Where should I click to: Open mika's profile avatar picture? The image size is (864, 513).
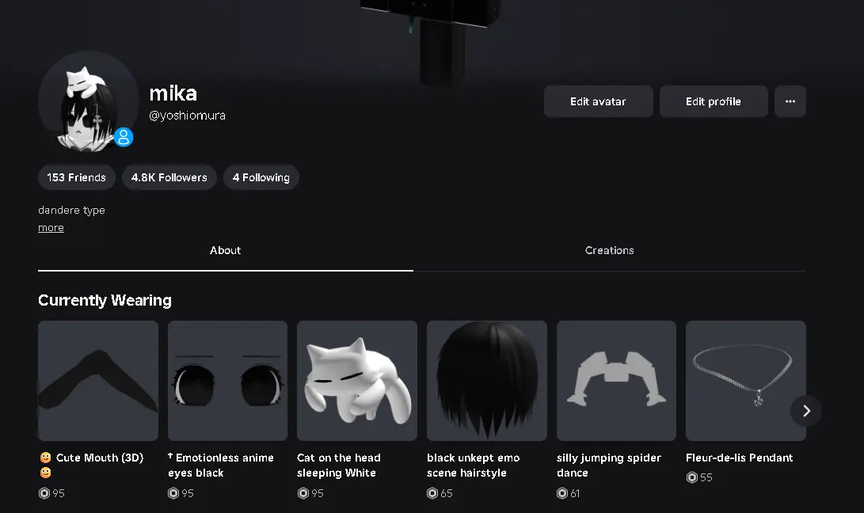click(88, 102)
